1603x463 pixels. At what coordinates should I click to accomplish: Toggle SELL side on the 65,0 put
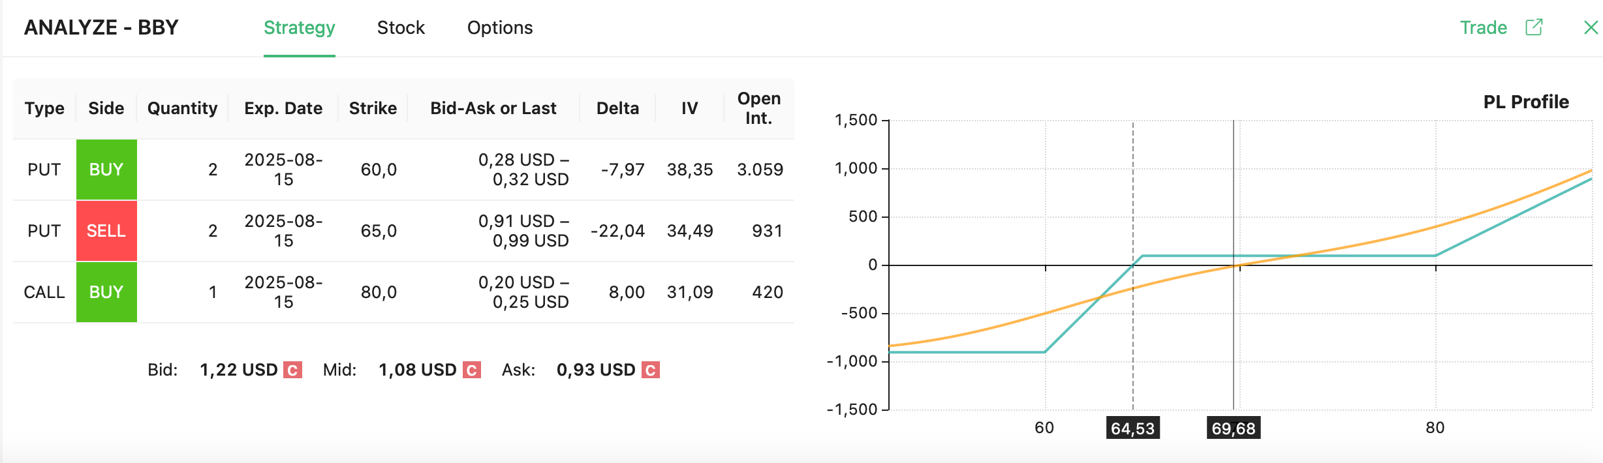pyautogui.click(x=106, y=231)
